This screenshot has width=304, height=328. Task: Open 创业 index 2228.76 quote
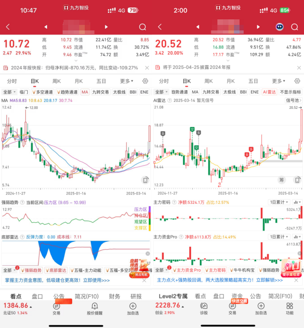point(170,308)
